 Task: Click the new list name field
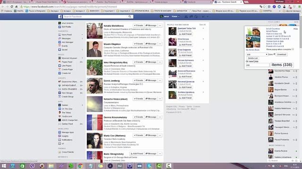[x=258, y=65]
